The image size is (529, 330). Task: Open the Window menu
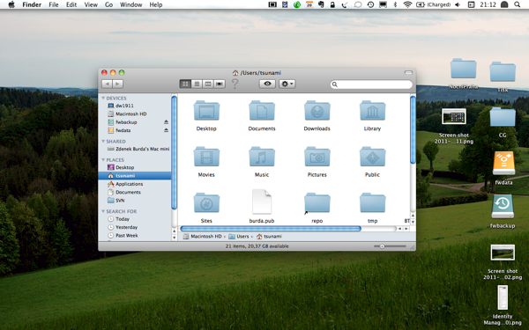click(130, 4)
